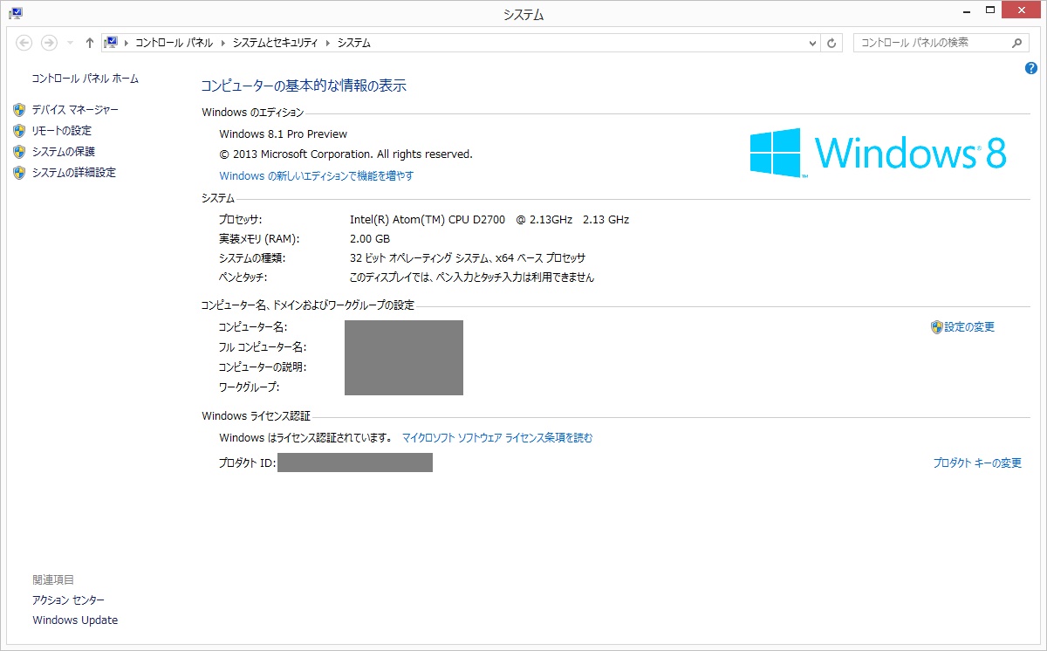Click Windows はライセンス認証されています text
This screenshot has height=651, width=1047.
[305, 438]
